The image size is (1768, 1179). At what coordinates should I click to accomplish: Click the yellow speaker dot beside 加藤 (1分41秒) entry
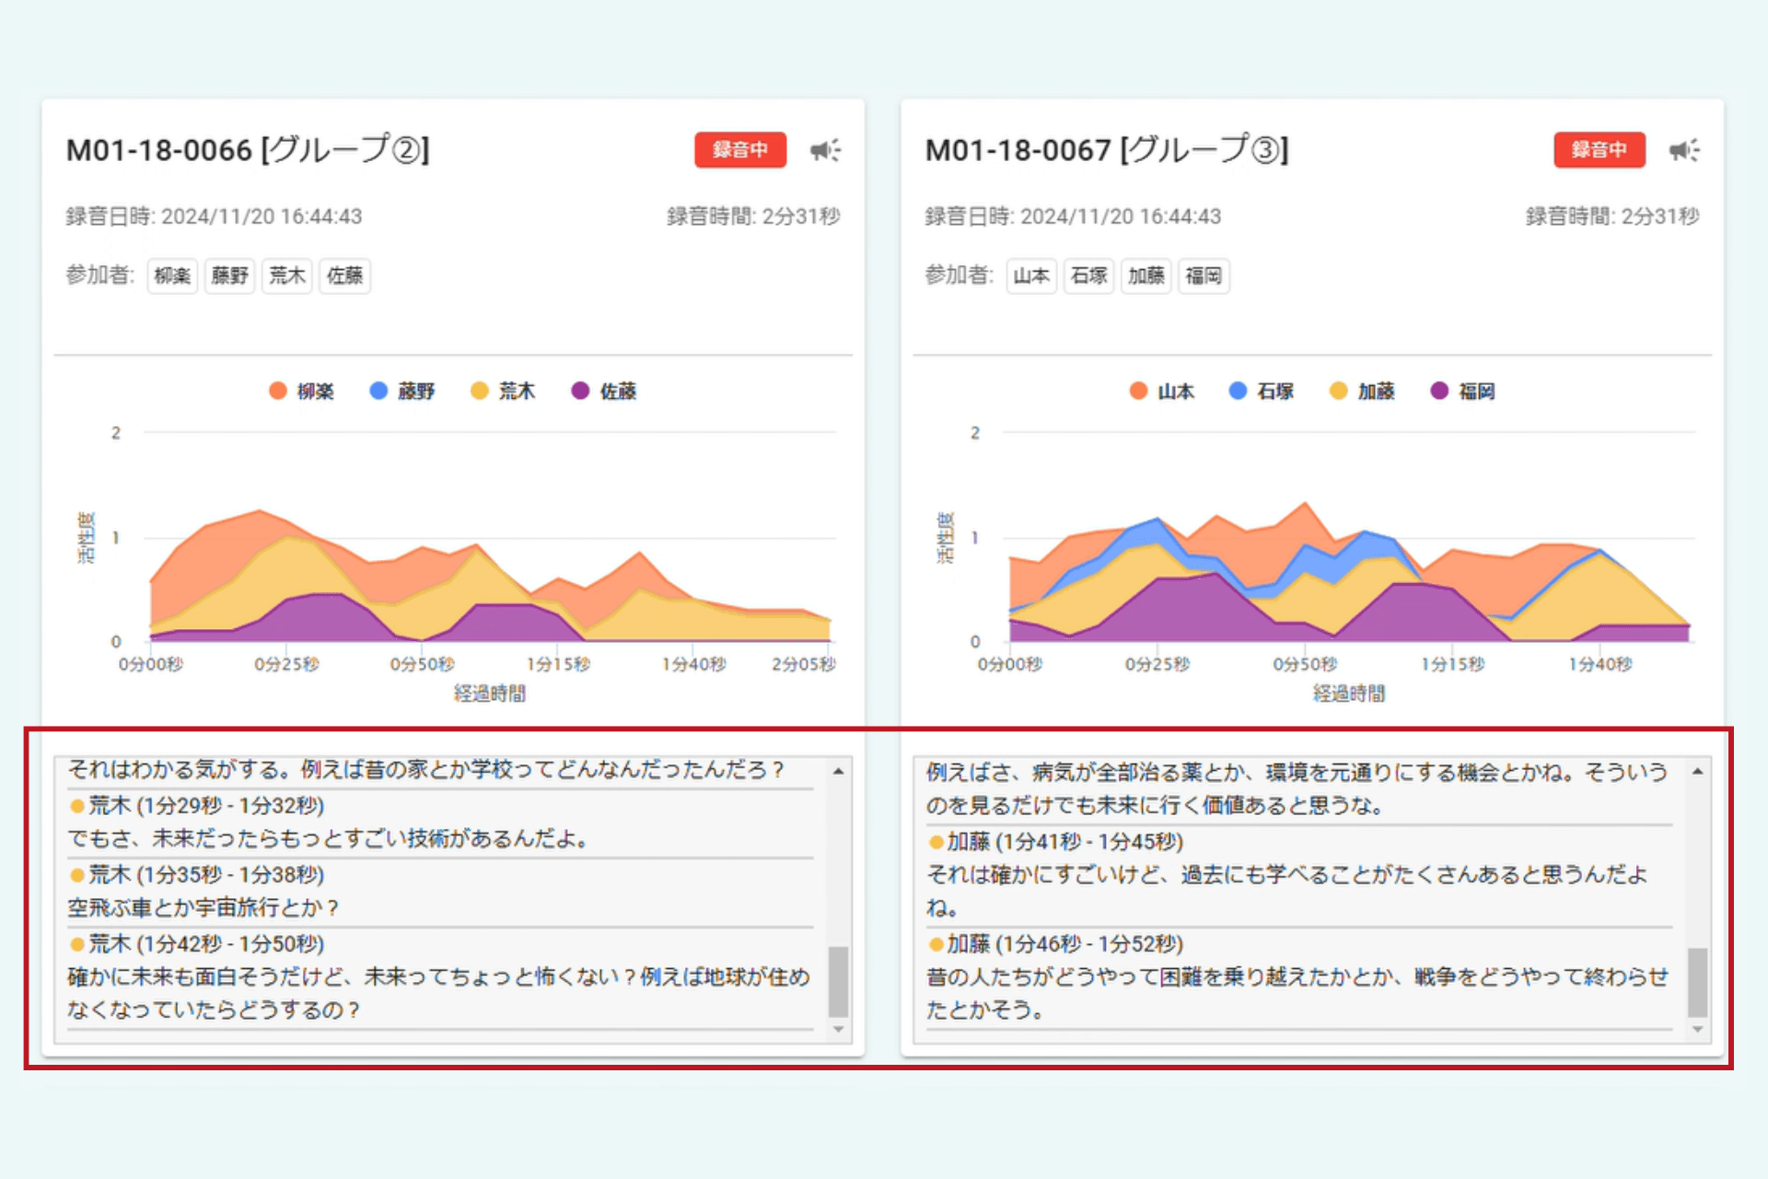(x=936, y=841)
